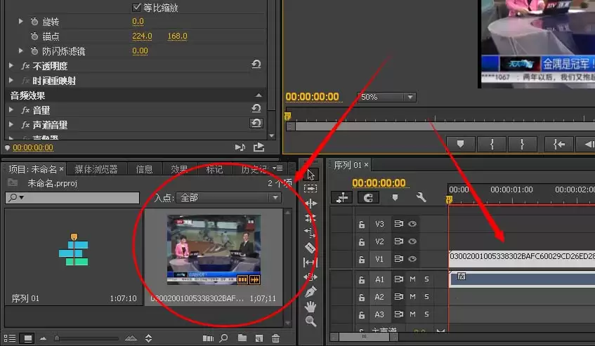Select the Zoom magnifier tool
The width and height of the screenshot is (595, 346).
[x=310, y=321]
